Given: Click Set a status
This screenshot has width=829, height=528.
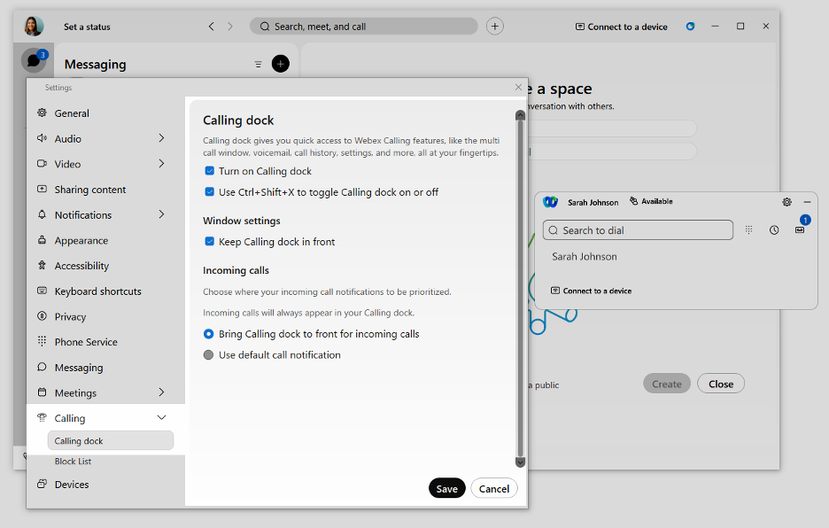Looking at the screenshot, I should coord(87,27).
